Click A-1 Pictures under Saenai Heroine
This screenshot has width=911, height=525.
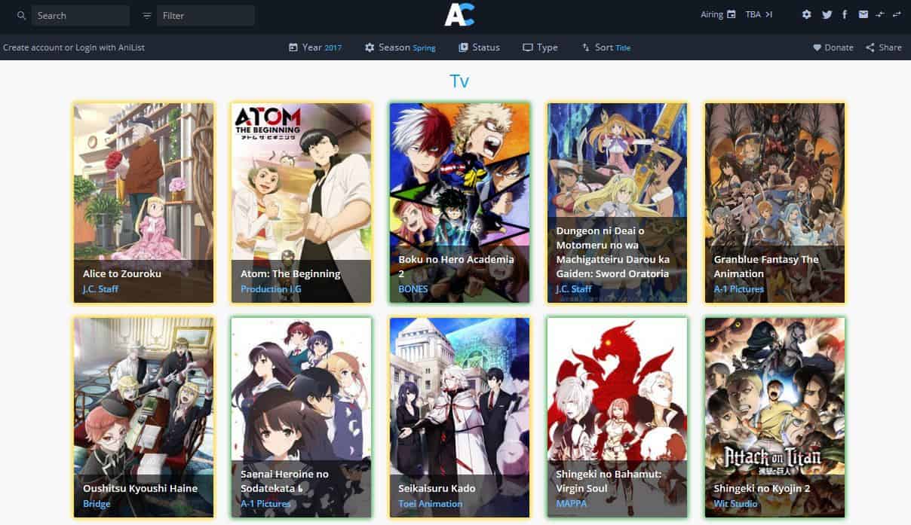tap(266, 504)
